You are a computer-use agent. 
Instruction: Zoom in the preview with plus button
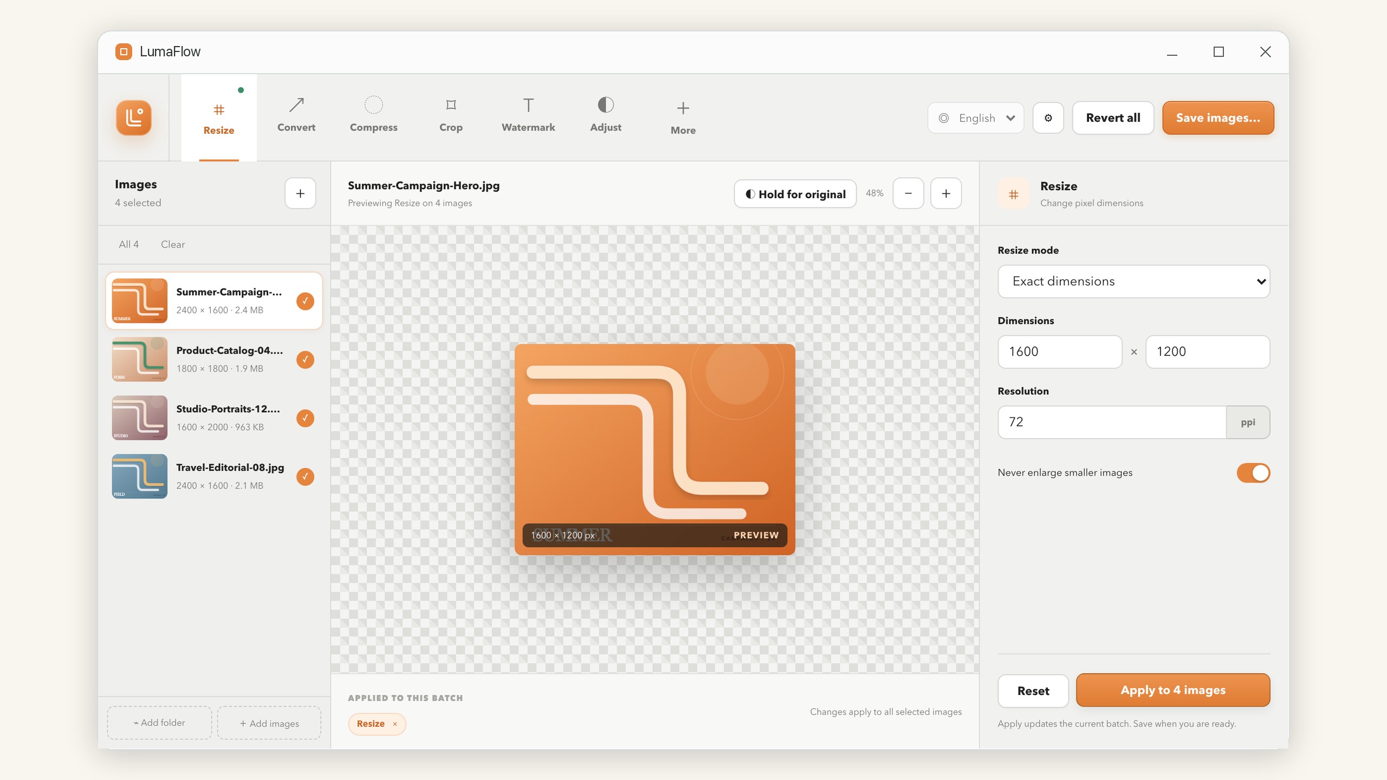pos(946,193)
